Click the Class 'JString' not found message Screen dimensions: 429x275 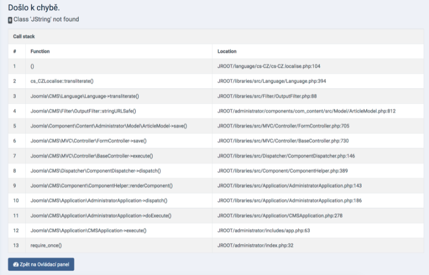46,19
